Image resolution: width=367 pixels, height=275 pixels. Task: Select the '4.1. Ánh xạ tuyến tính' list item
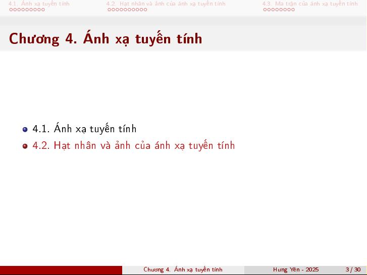84,129
